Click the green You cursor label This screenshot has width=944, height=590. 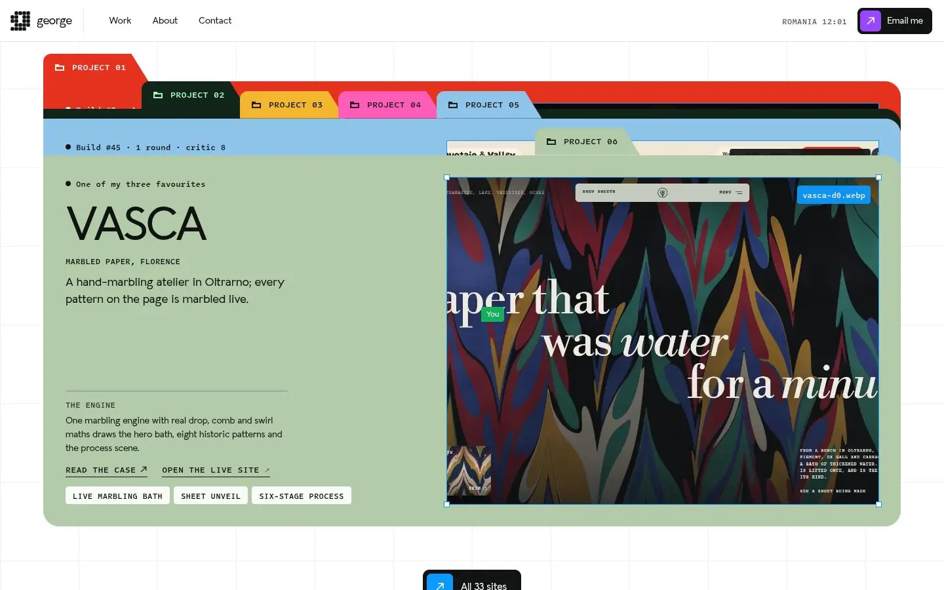493,315
